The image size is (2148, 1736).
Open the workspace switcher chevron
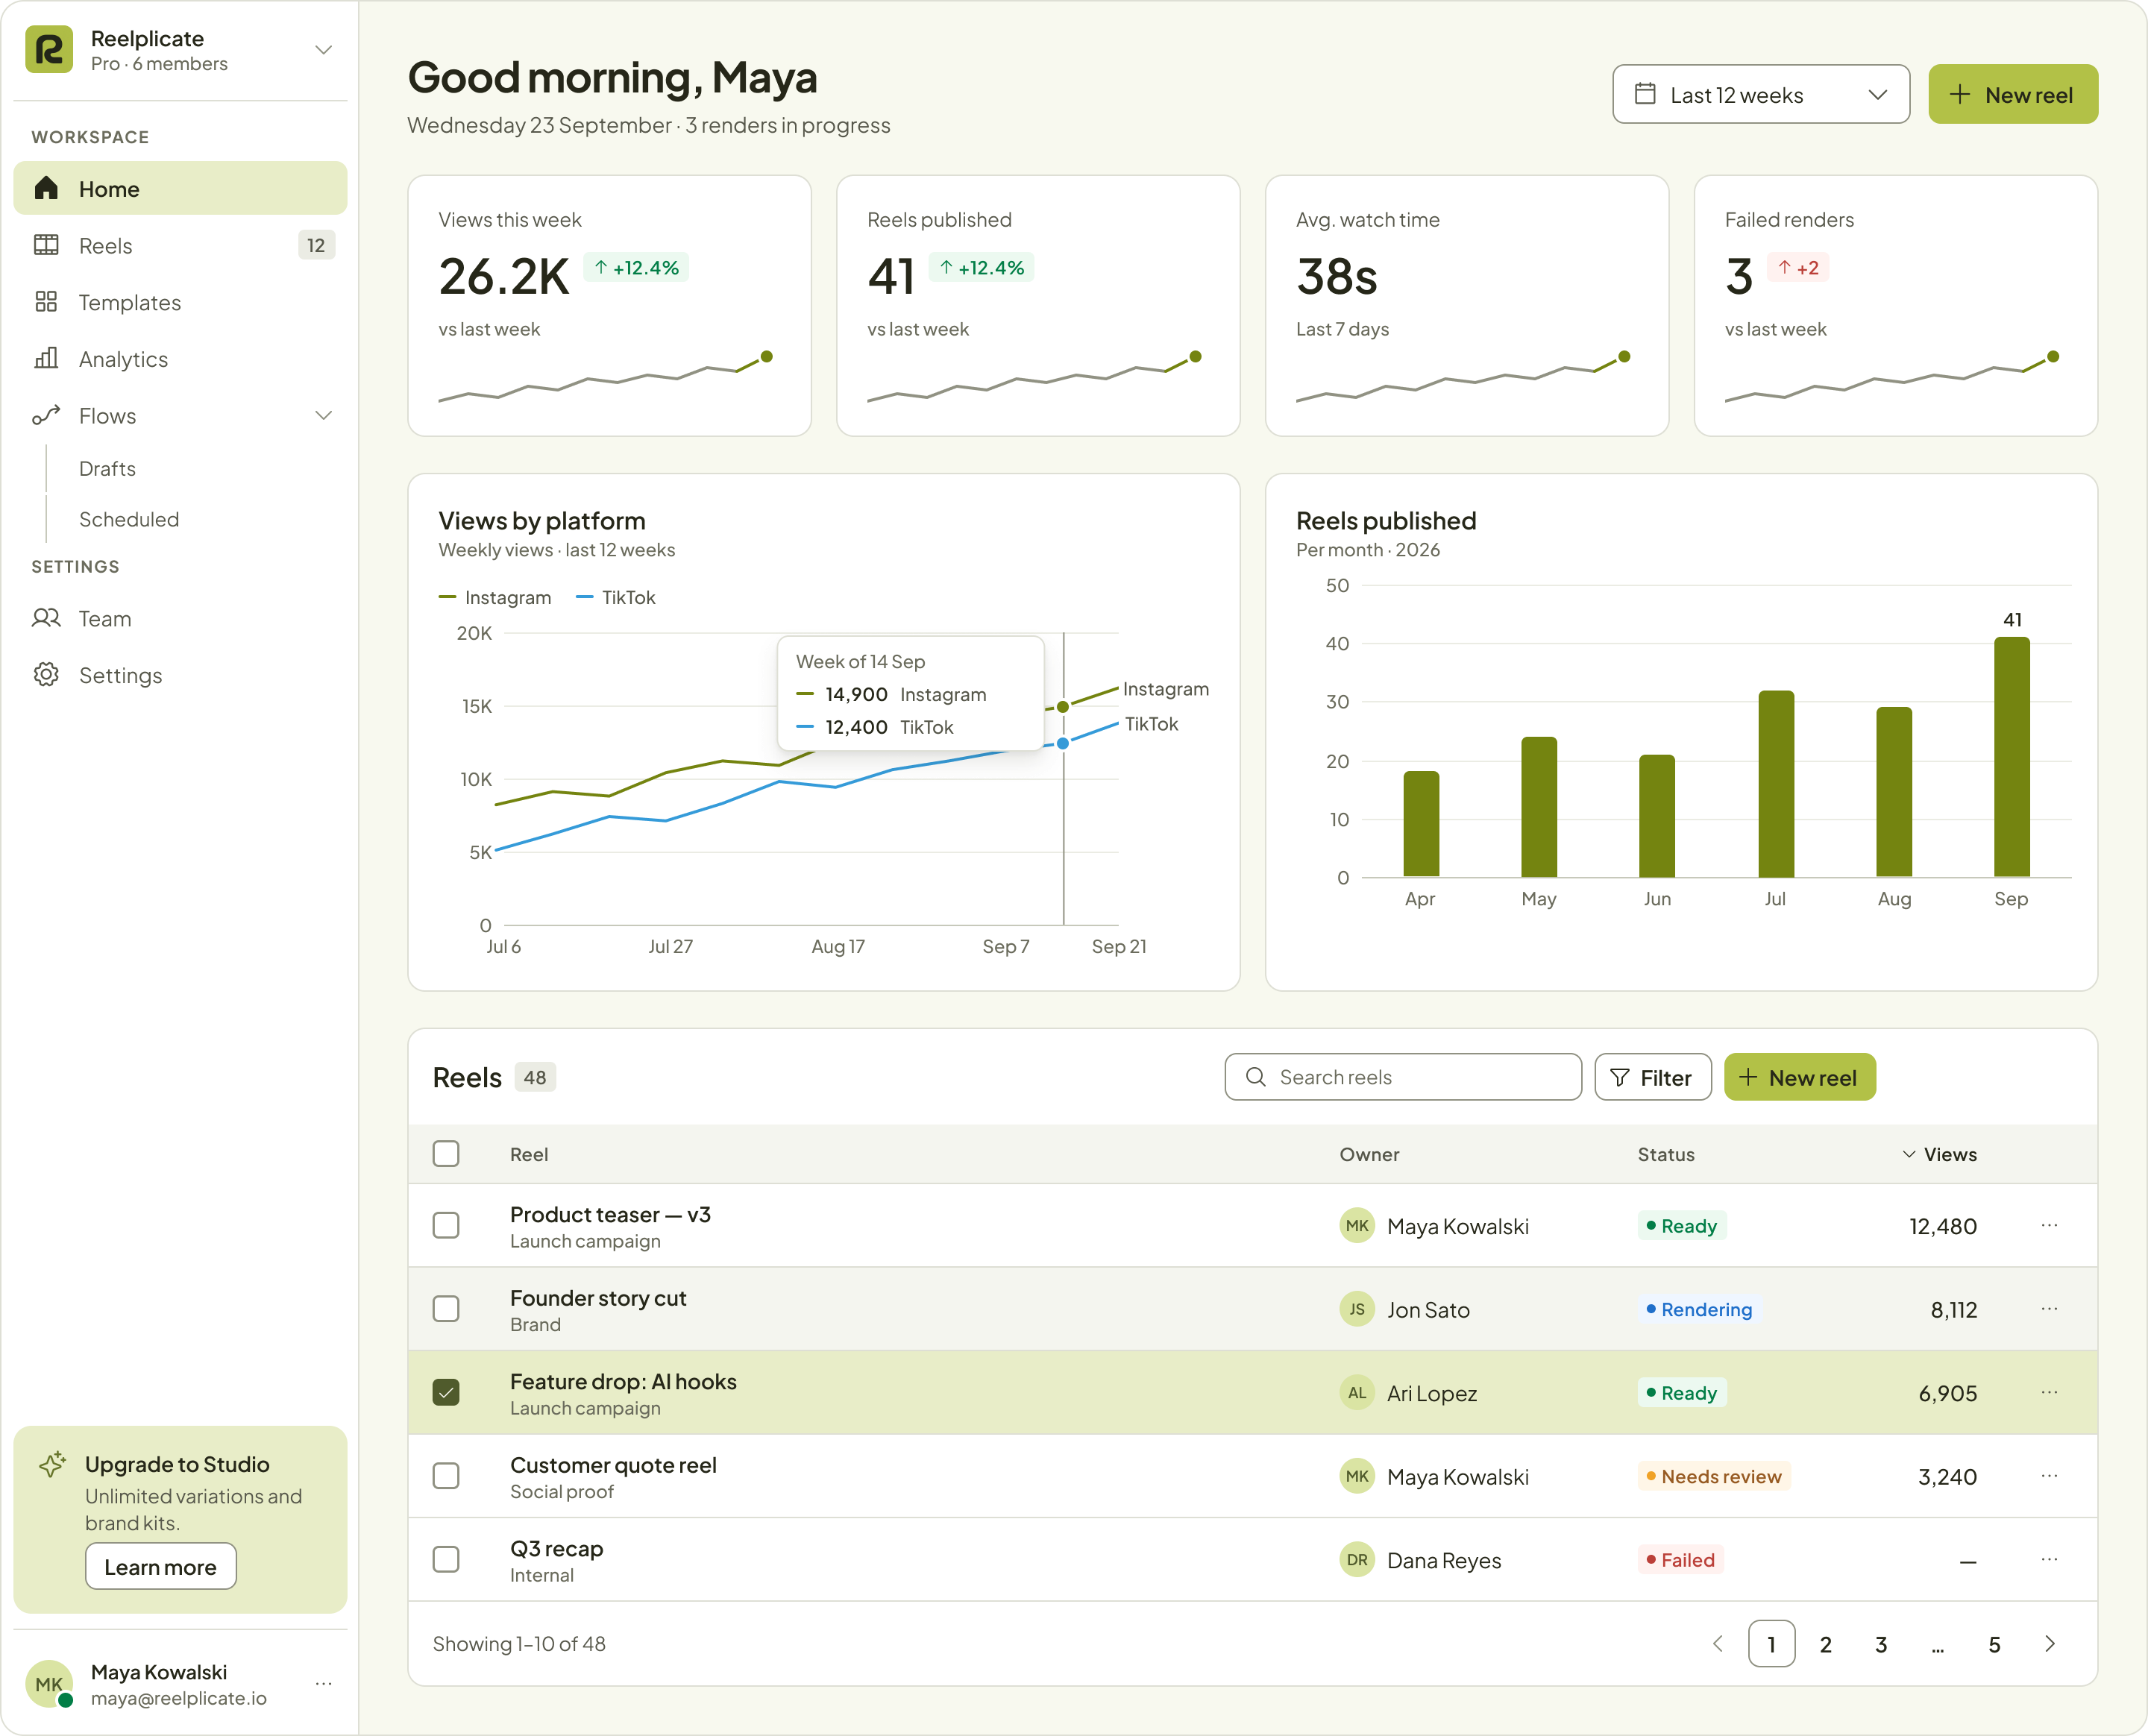click(x=323, y=50)
